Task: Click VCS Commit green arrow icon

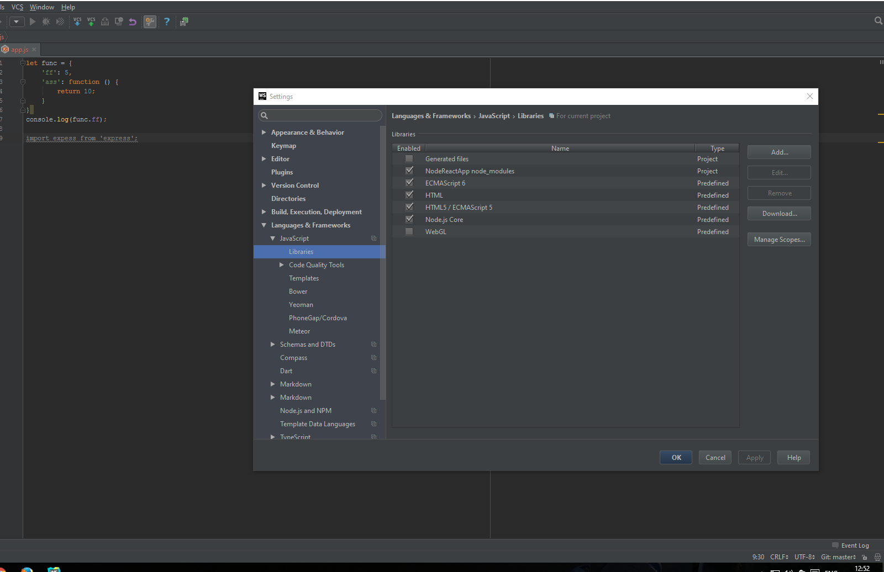Action: click(91, 22)
